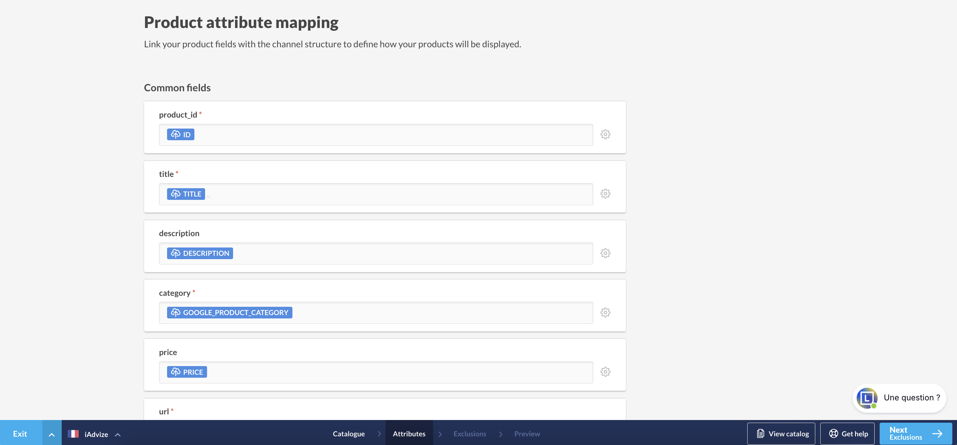Click the url field label
This screenshot has width=957, height=445.
(x=164, y=411)
